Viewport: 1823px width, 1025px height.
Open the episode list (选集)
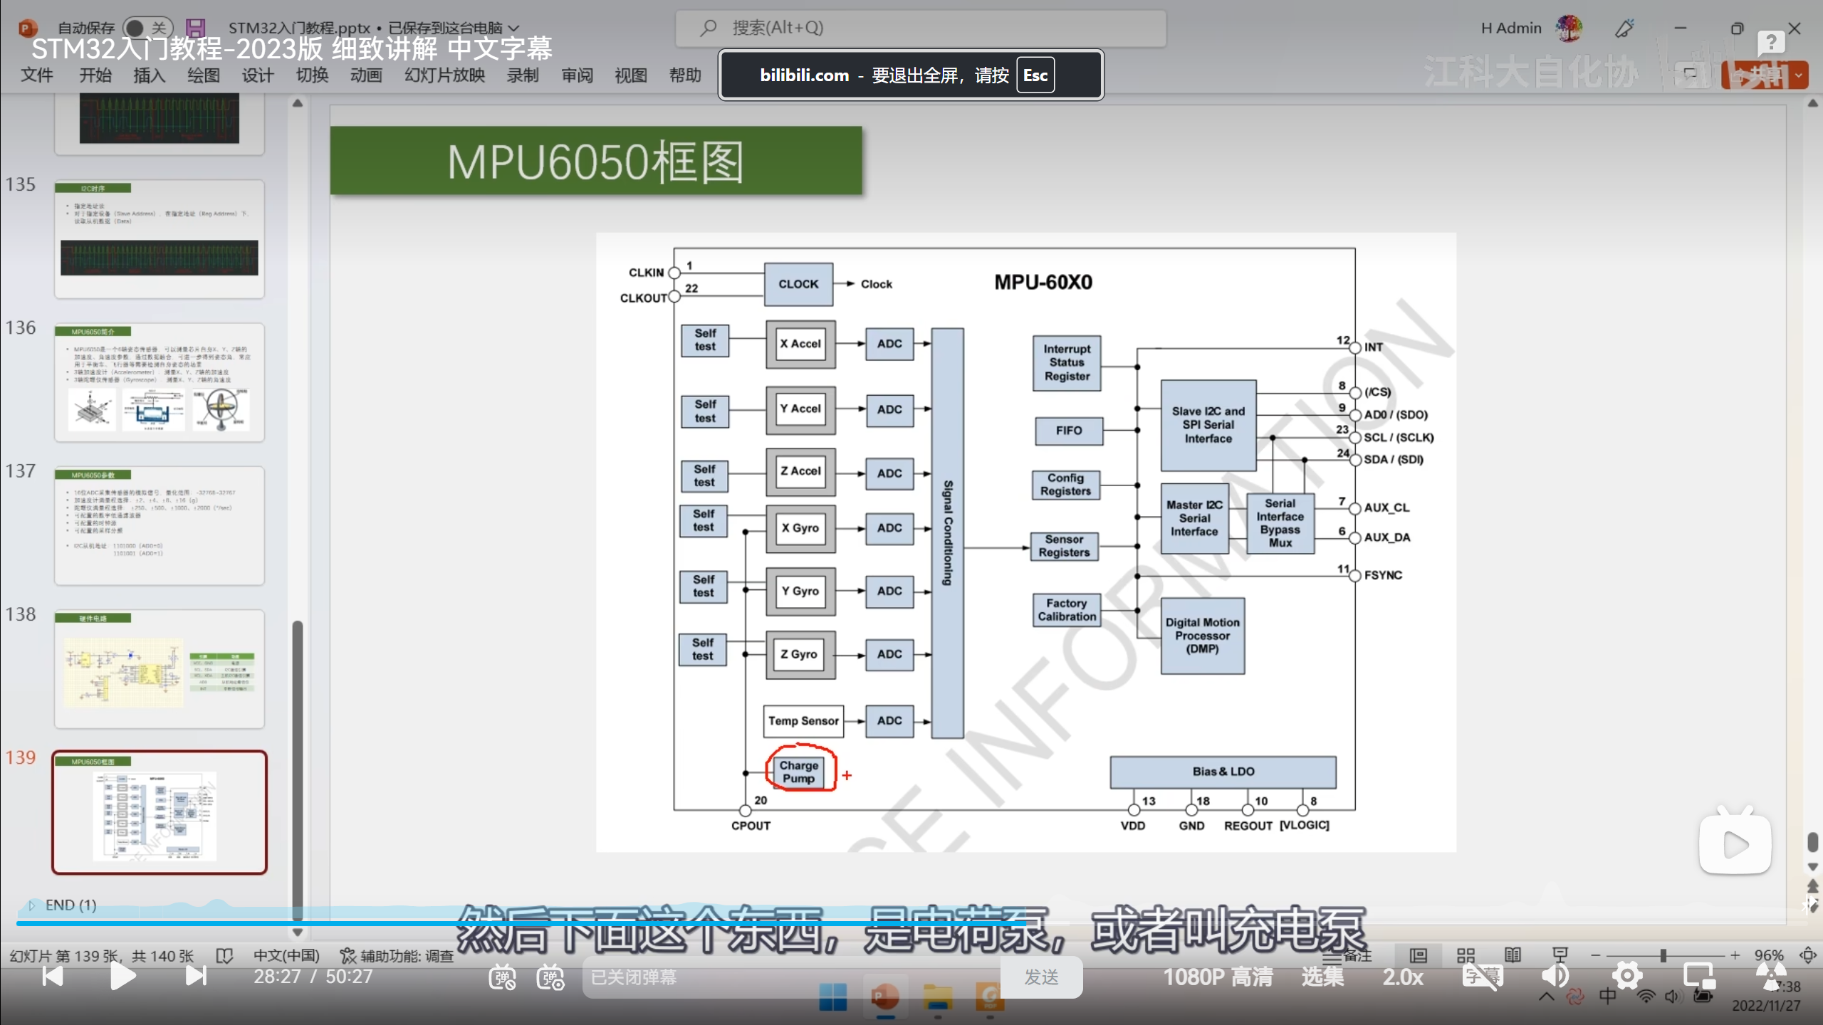(x=1322, y=977)
